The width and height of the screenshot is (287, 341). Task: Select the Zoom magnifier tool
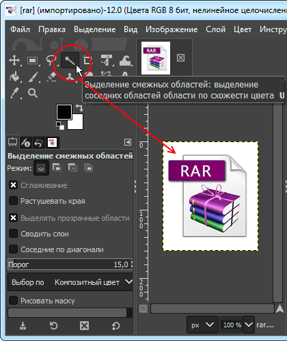click(33, 93)
